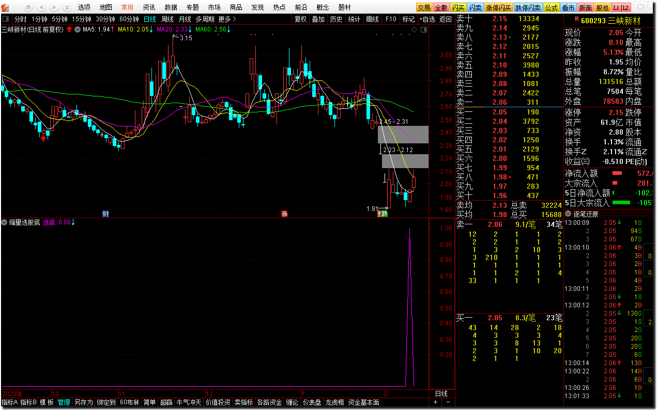
Task: Switch to 1分钟 timeframe
Action: pyautogui.click(x=39, y=19)
